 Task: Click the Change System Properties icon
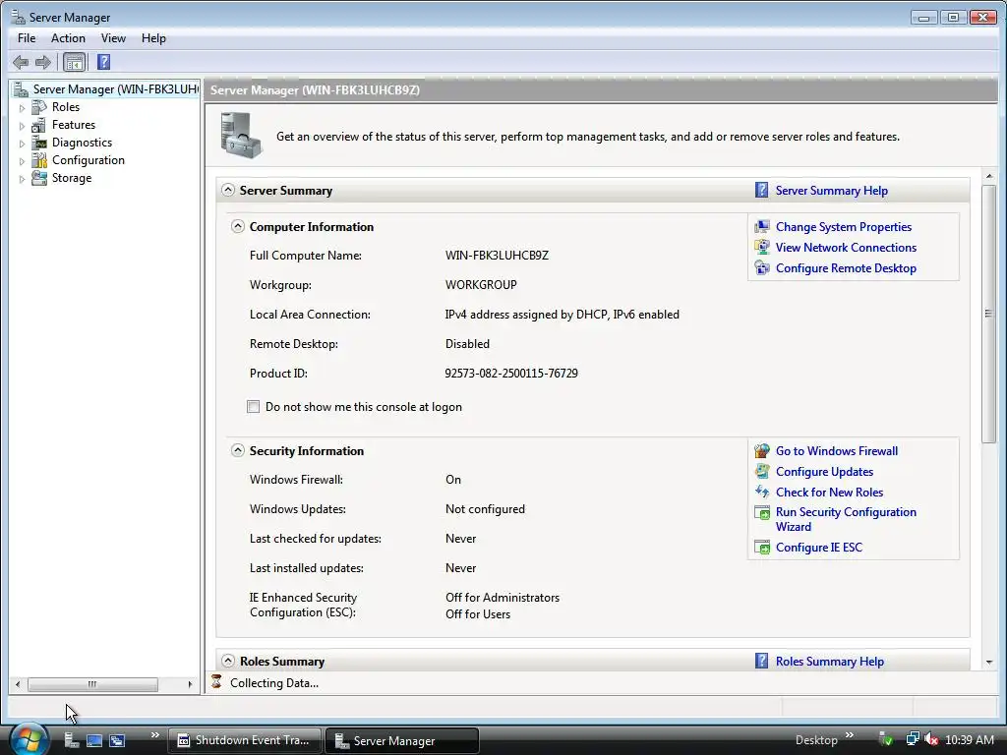pos(762,227)
